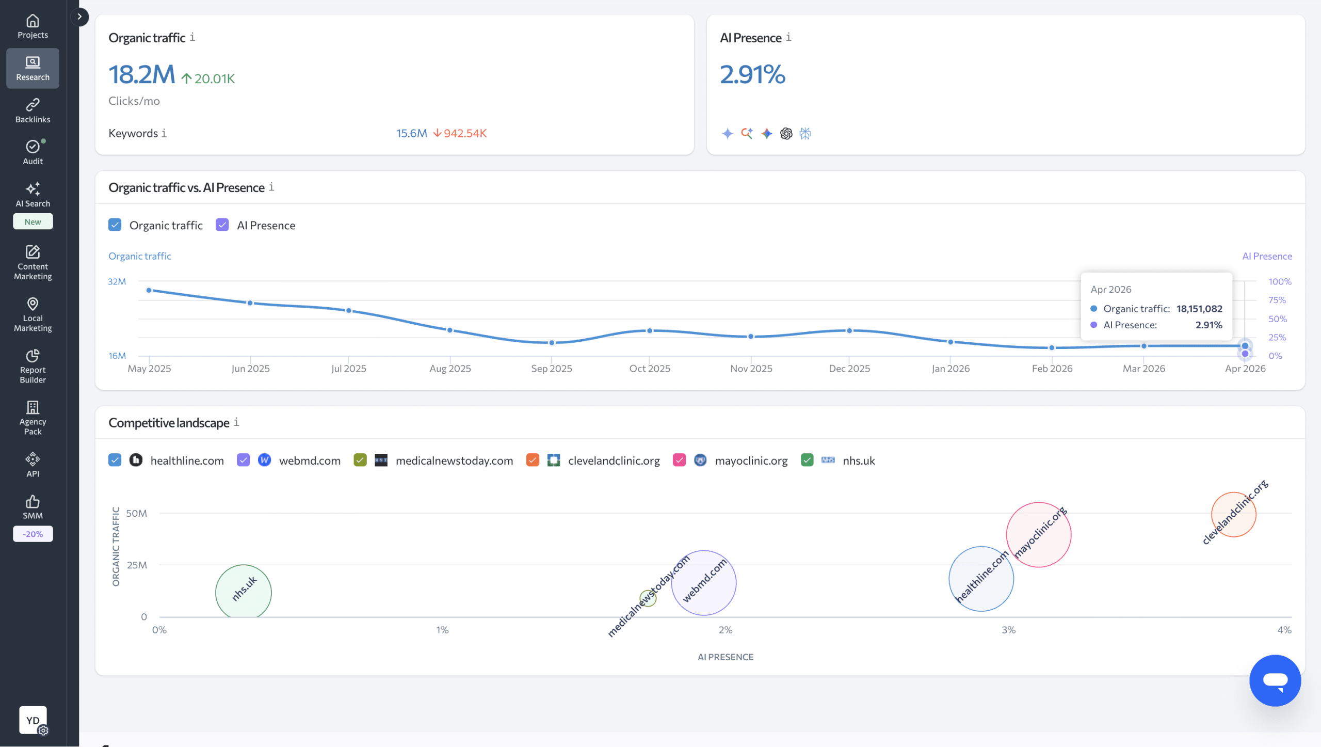This screenshot has width=1321, height=747.
Task: Click the webmd.com bubble in chart
Action: [704, 583]
